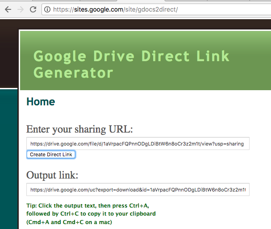
Task: Click the word Generator in the header
Action: (73, 72)
